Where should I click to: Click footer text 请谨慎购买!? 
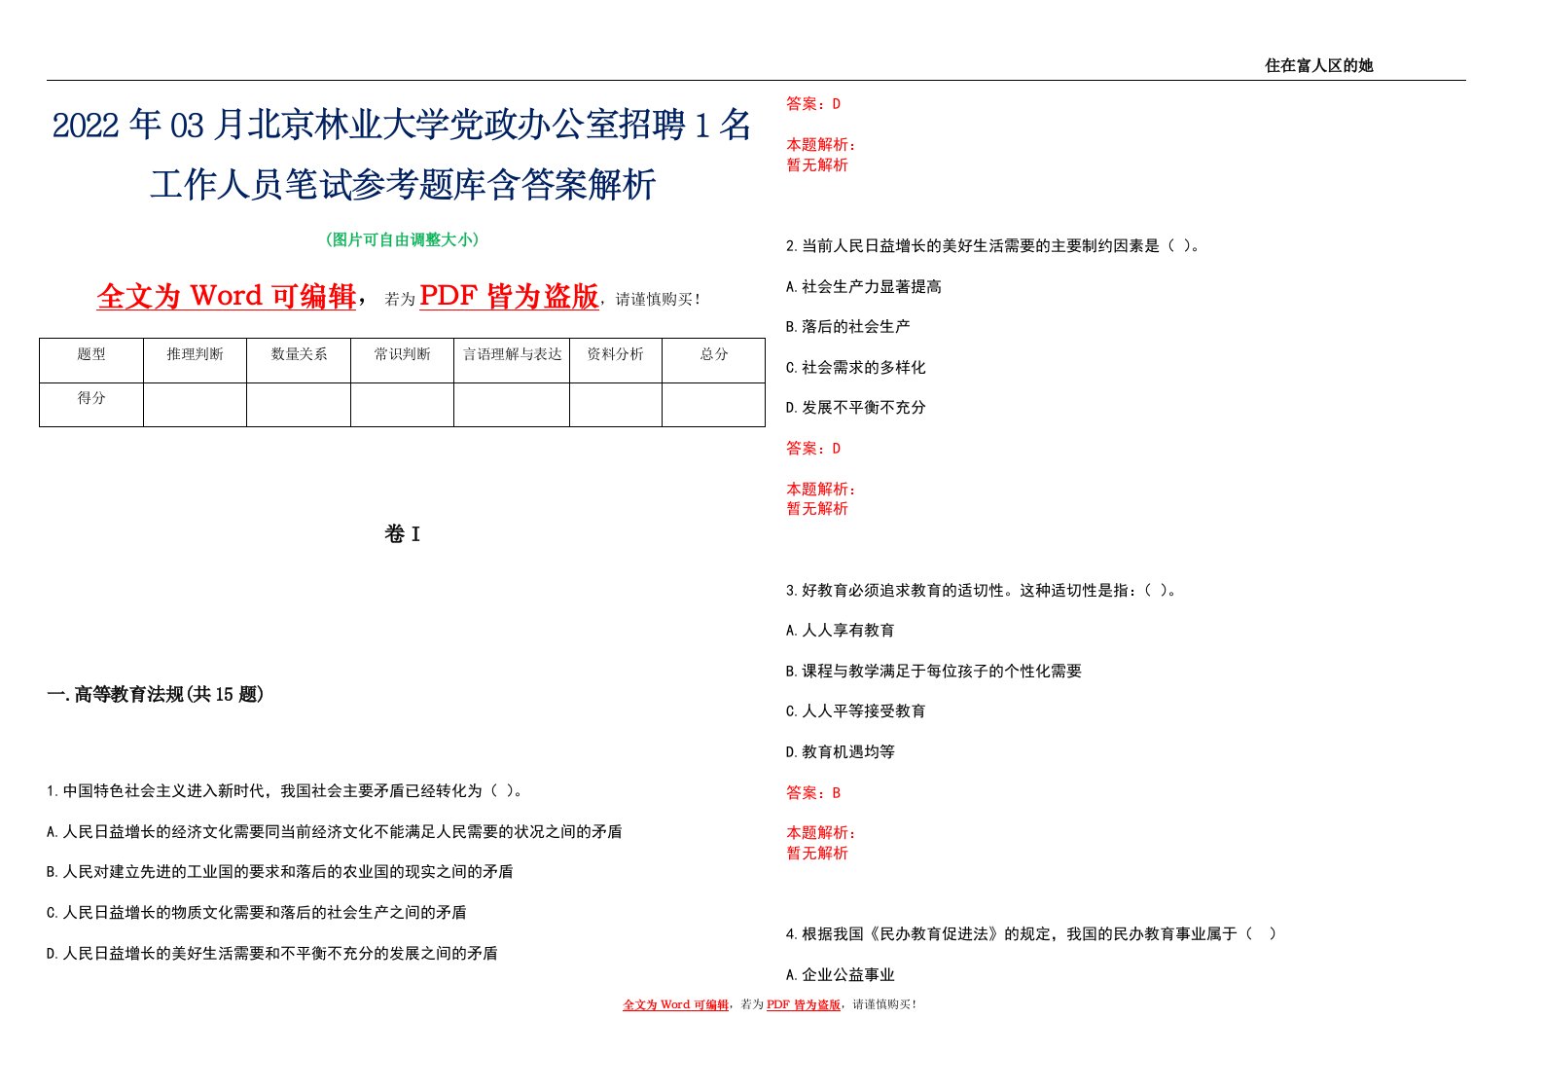click(x=884, y=1005)
